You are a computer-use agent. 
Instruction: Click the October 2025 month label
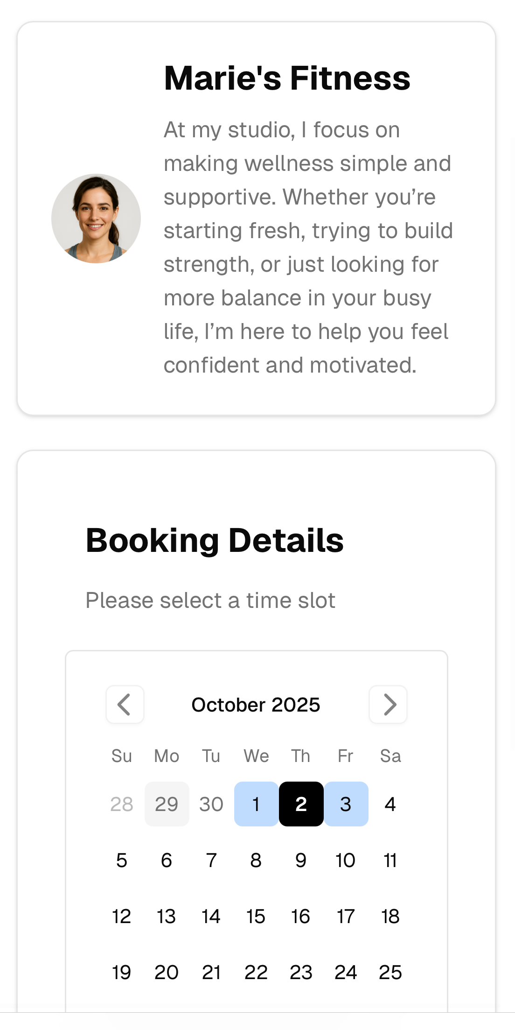(x=256, y=705)
